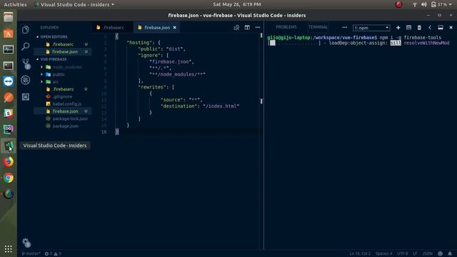The image size is (457, 257).
Task: Open editor more actions ellipsis
Action: coord(258,27)
